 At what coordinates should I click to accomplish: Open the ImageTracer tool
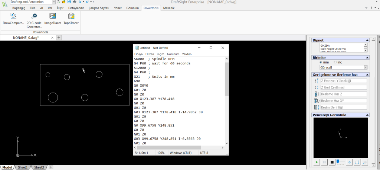[x=52, y=19]
